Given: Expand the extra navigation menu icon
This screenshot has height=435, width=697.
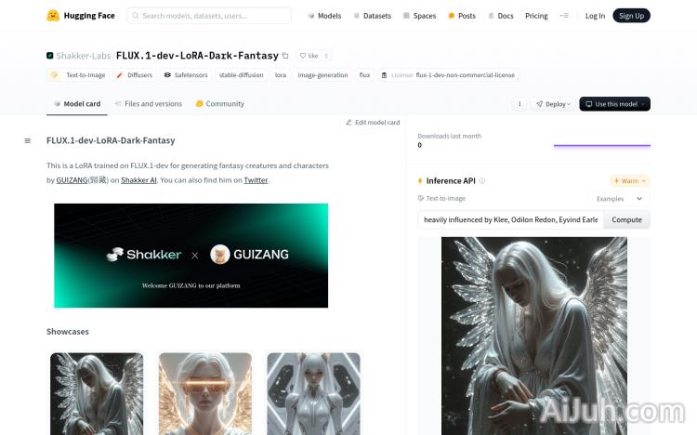Looking at the screenshot, I should click(564, 16).
